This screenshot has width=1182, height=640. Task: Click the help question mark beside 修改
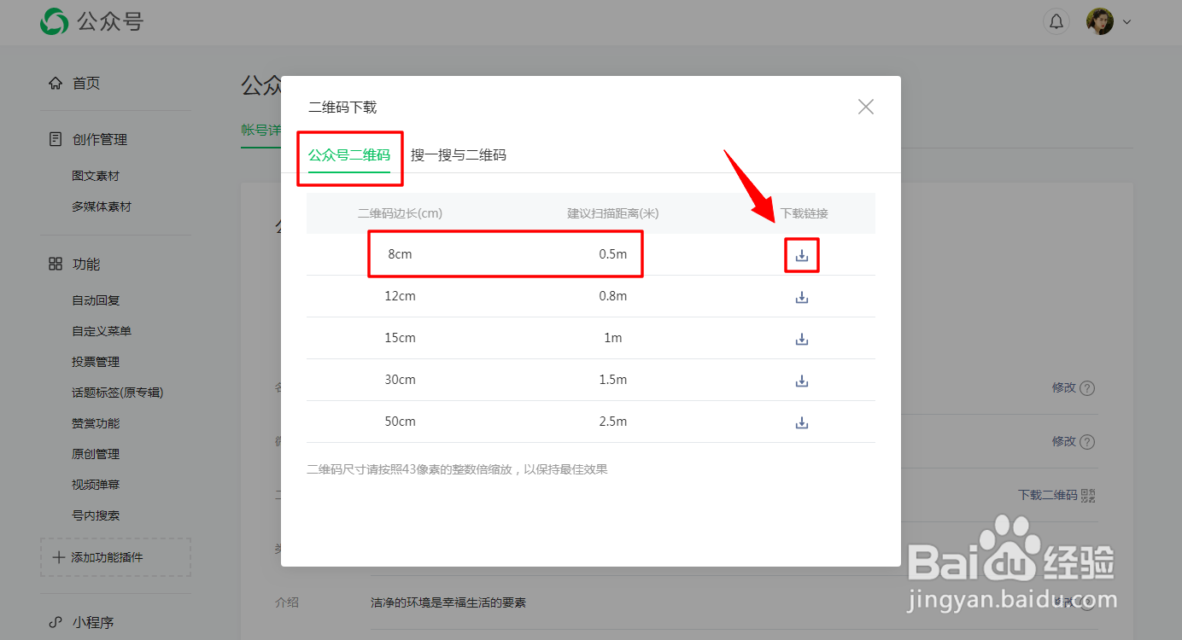(x=1085, y=387)
